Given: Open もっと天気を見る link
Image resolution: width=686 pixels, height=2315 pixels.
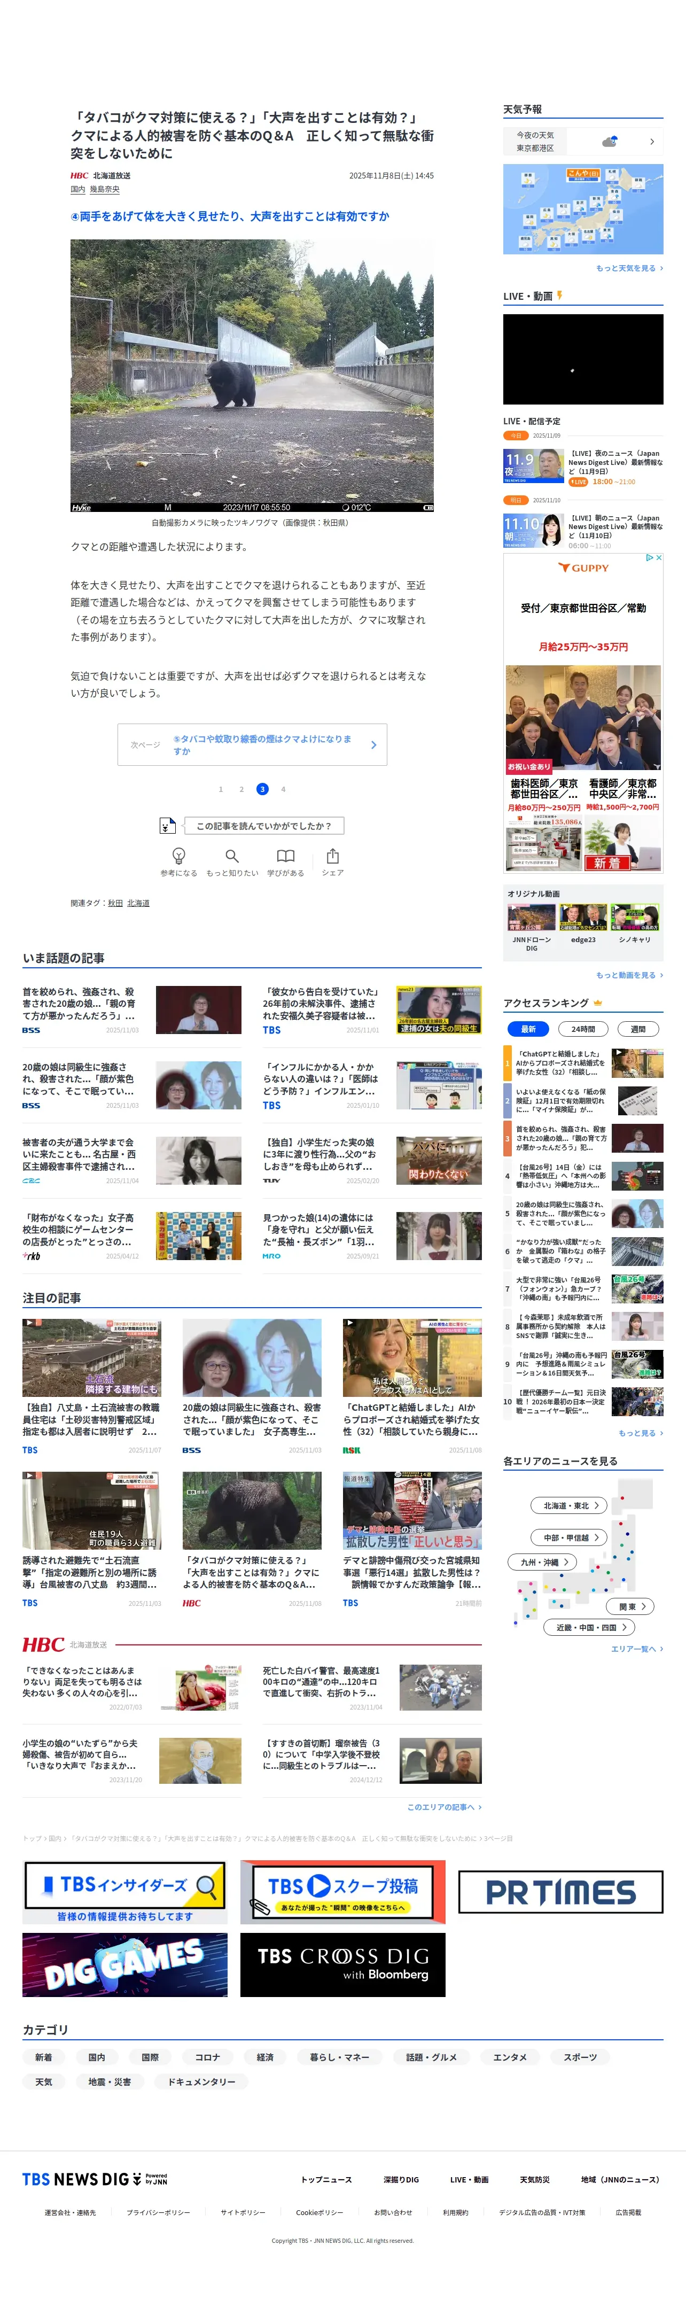Looking at the screenshot, I should [x=629, y=268].
